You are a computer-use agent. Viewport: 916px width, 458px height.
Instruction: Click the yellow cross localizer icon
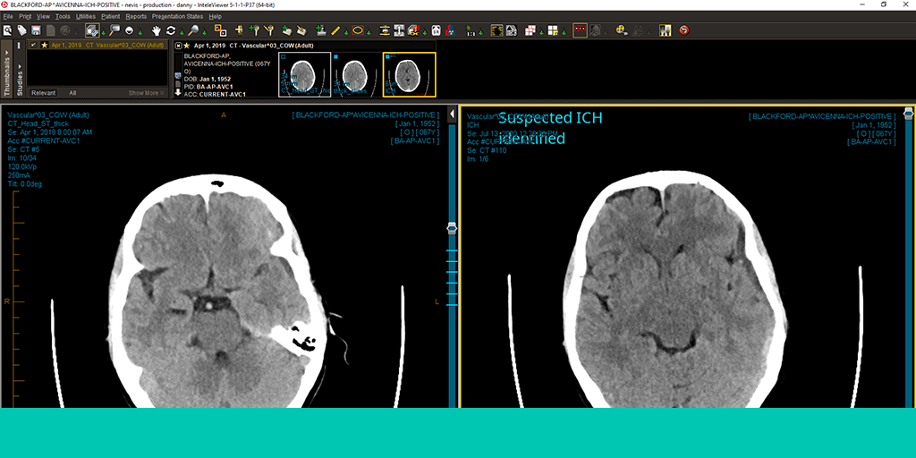[239, 30]
